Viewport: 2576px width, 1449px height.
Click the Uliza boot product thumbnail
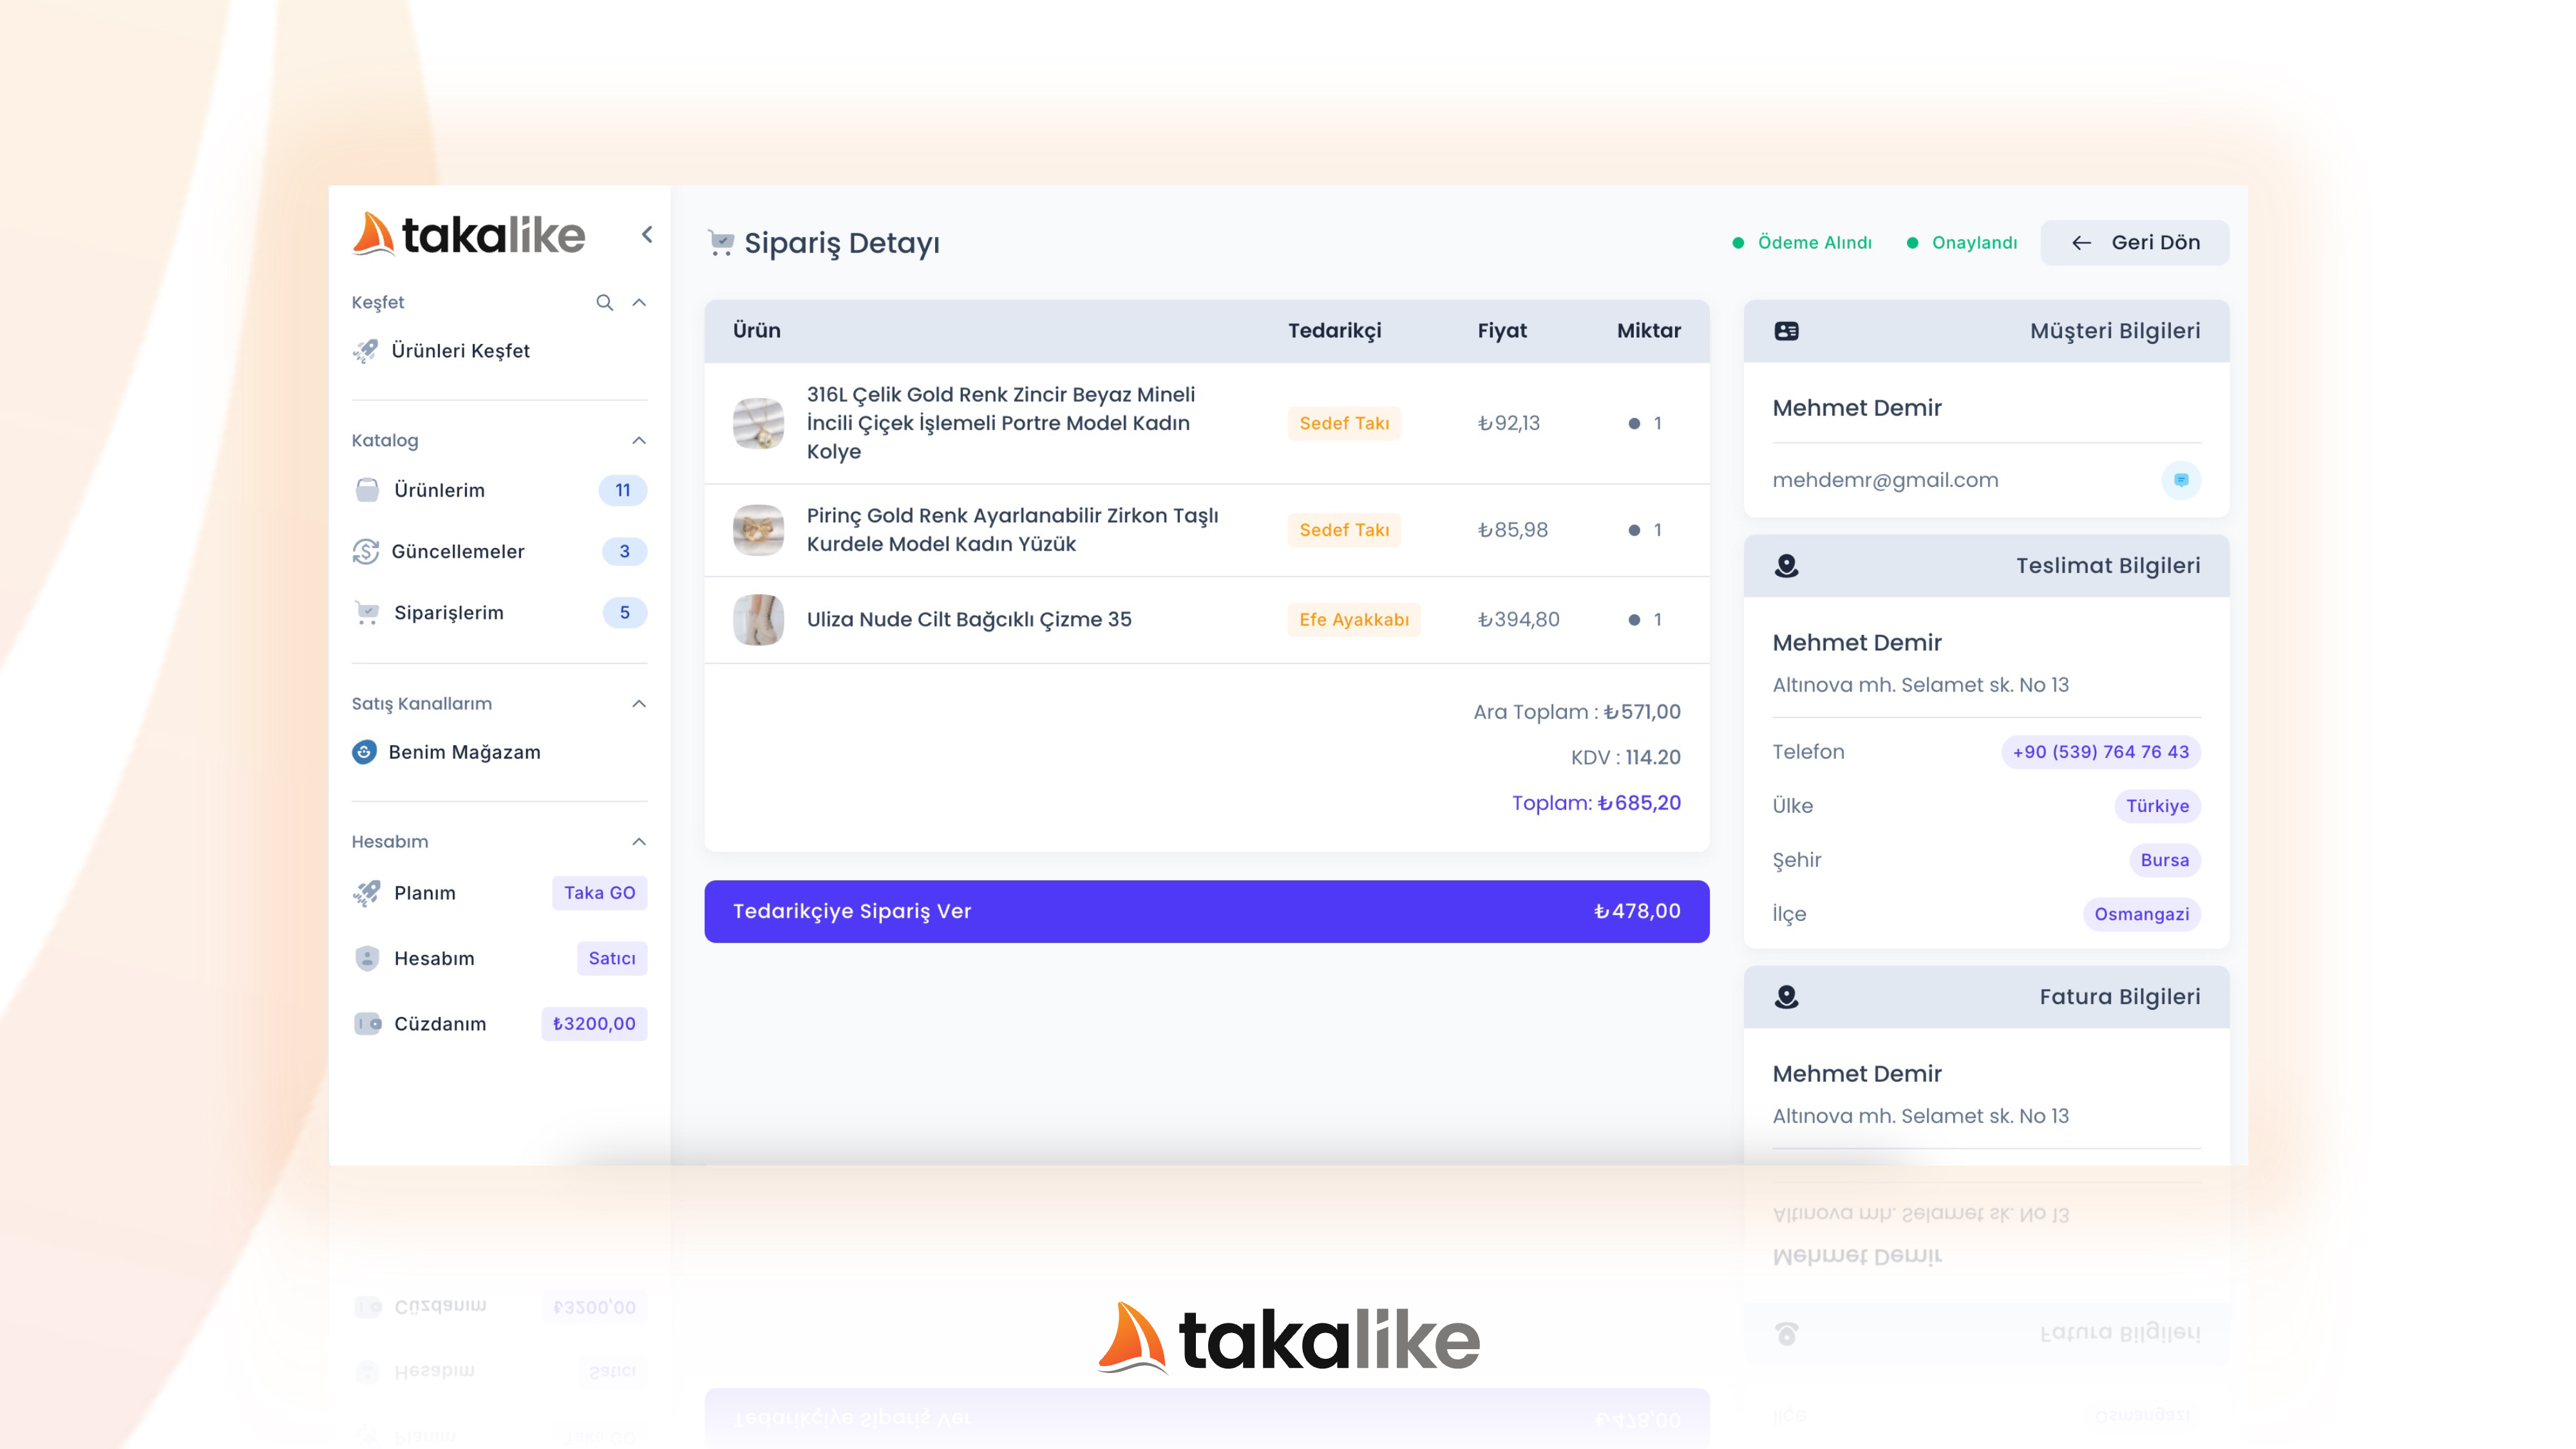tap(758, 620)
